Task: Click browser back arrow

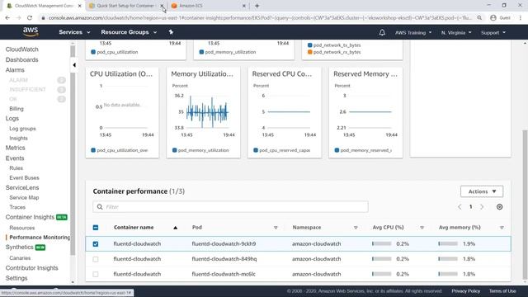Action: [7, 18]
